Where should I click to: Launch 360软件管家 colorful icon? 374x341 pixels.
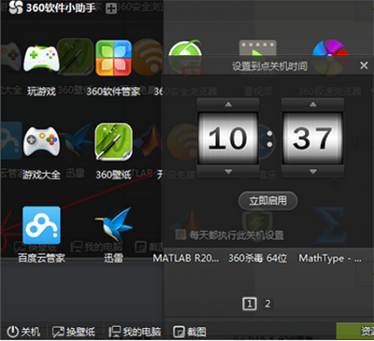[x=113, y=58]
